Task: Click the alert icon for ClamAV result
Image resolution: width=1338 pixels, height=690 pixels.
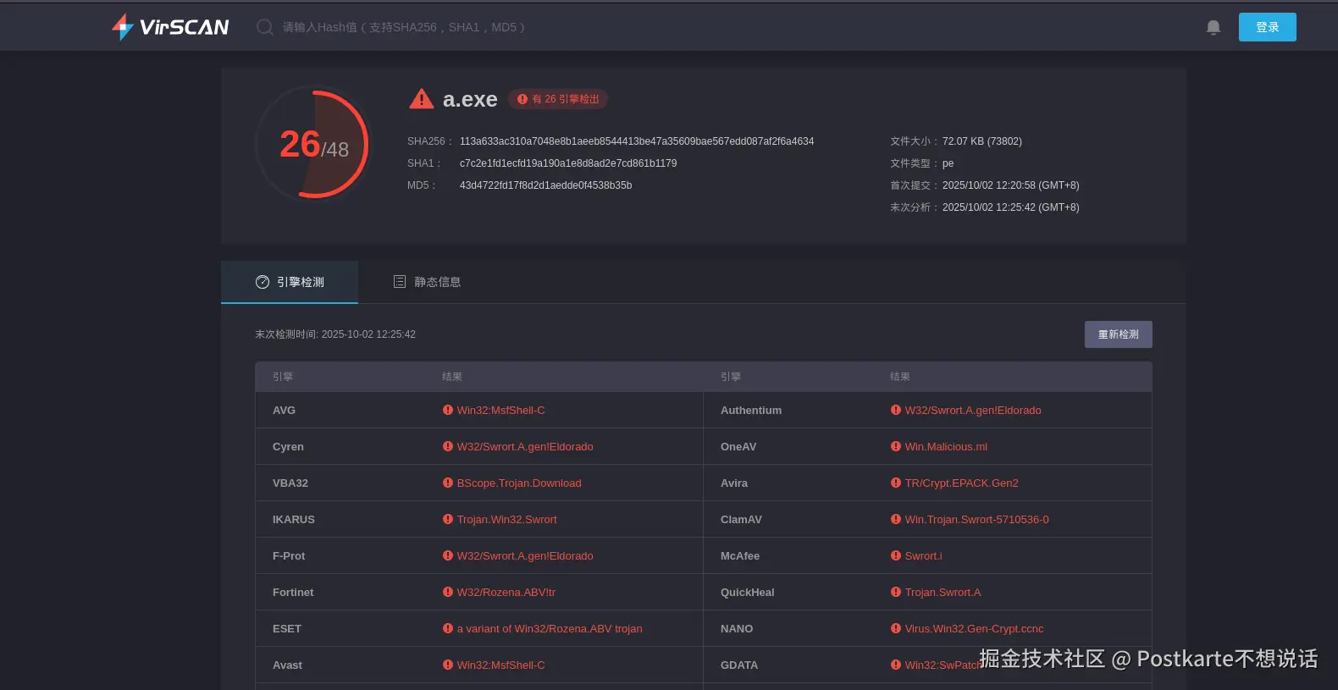Action: (x=896, y=519)
